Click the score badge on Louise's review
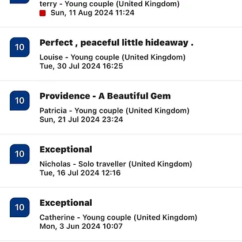 pyautogui.click(x=20, y=47)
